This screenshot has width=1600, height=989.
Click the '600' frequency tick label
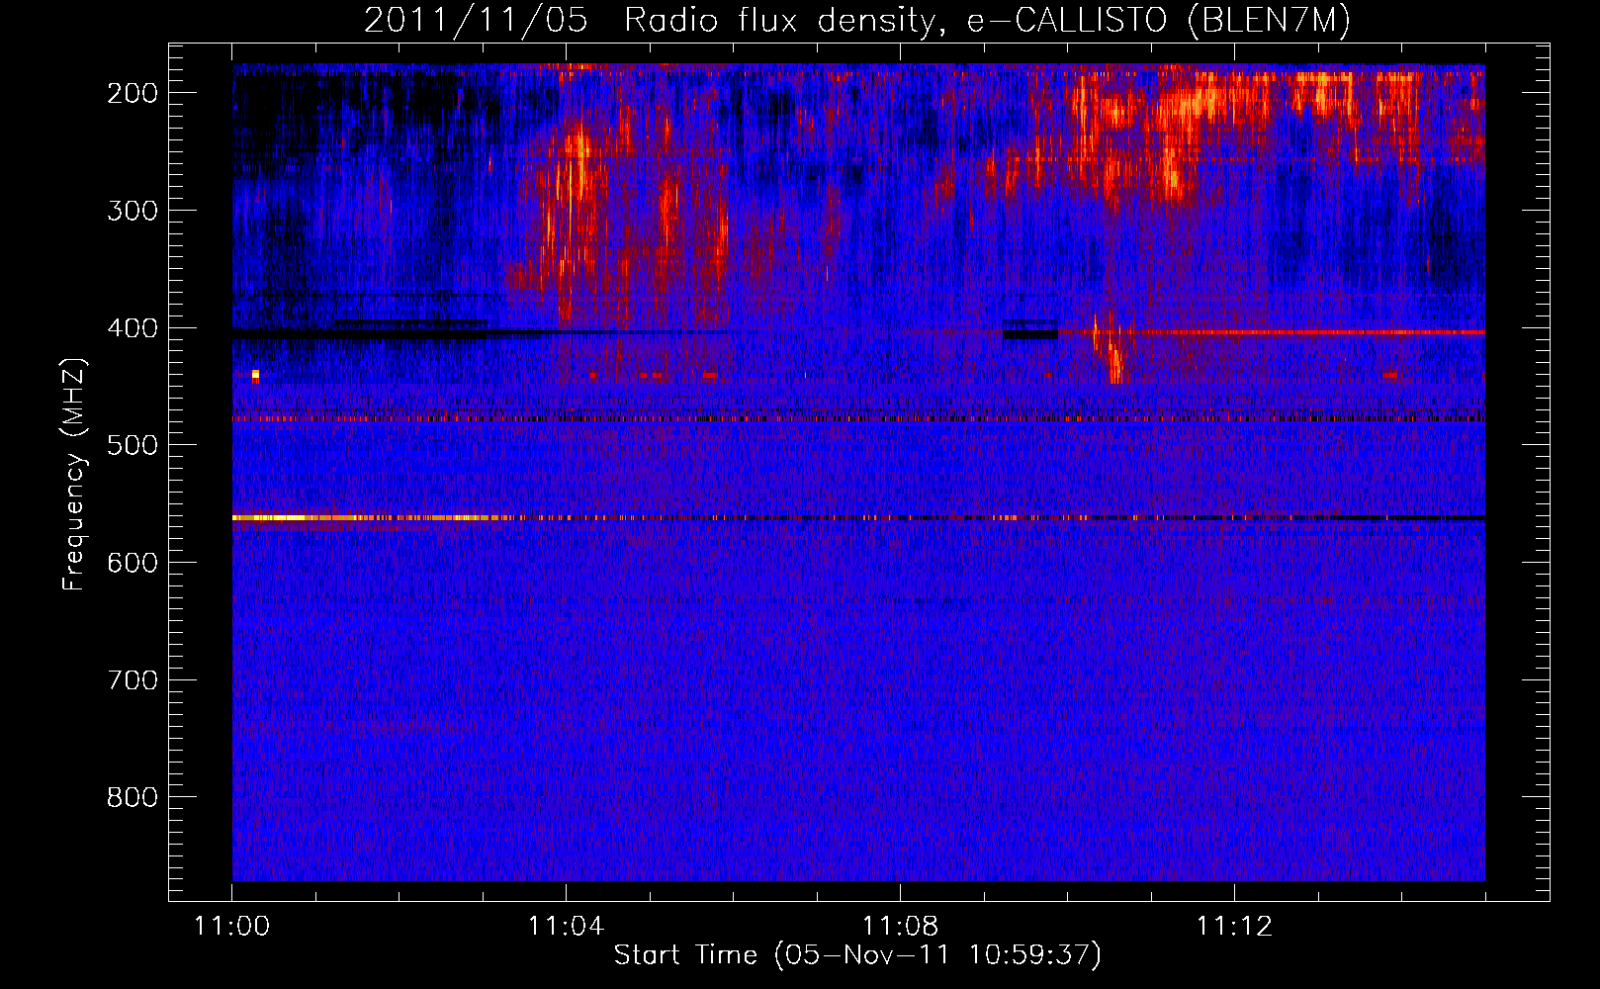133,563
